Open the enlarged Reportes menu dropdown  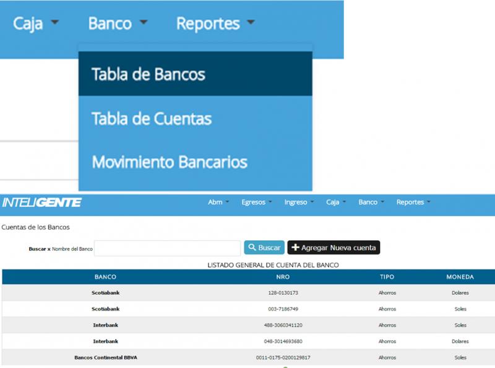pyautogui.click(x=215, y=24)
